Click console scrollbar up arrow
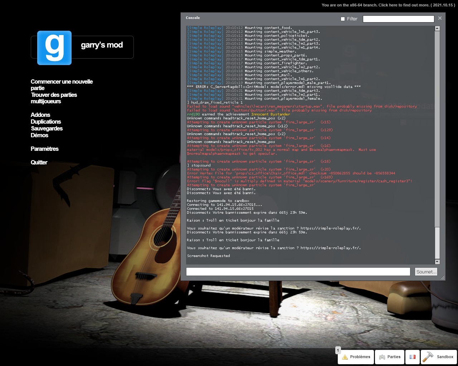Image resolution: width=458 pixels, height=366 pixels. pyautogui.click(x=437, y=28)
